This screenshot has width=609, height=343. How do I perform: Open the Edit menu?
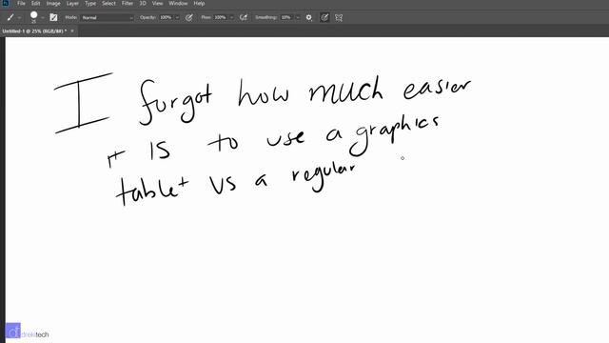click(x=36, y=4)
